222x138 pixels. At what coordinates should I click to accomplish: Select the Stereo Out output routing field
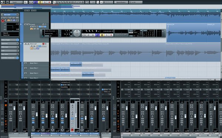[x=10, y=35]
